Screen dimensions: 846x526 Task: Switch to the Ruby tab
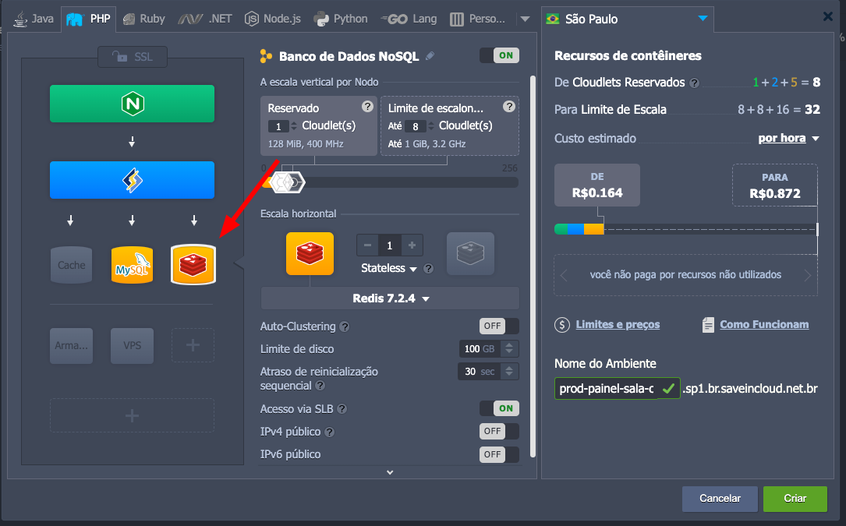(144, 19)
